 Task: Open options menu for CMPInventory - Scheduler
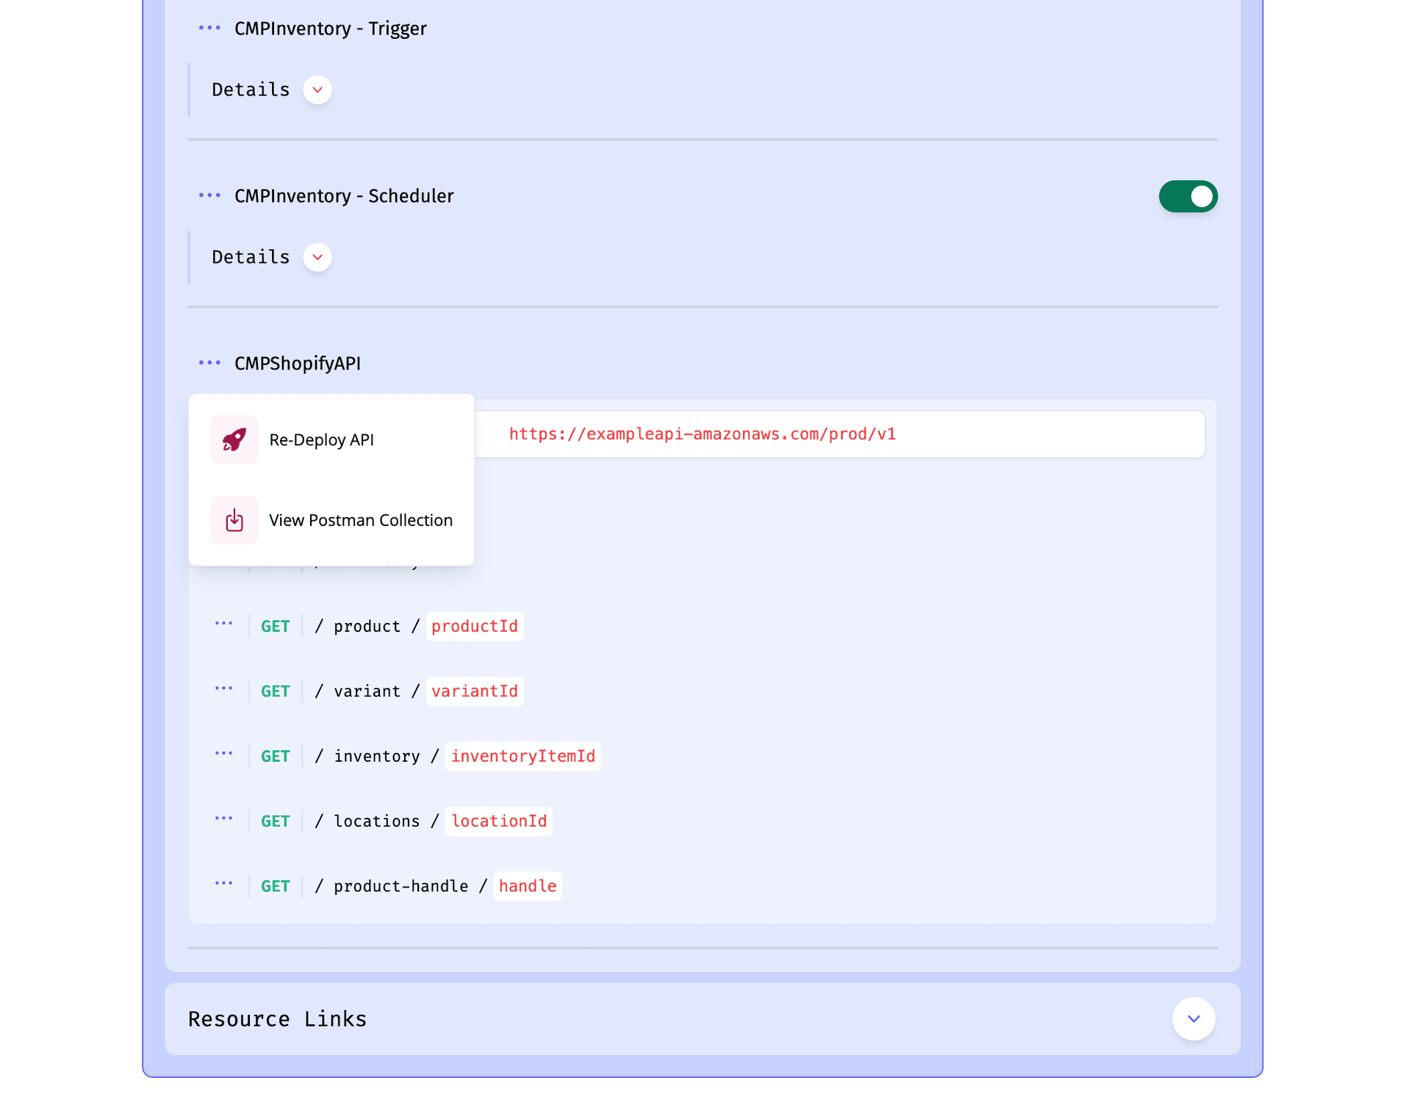[x=209, y=195]
